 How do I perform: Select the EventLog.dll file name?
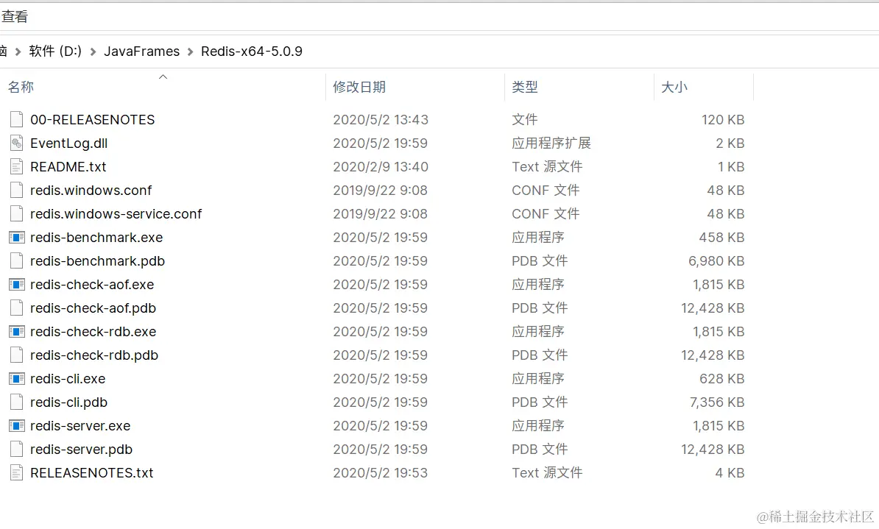(69, 143)
